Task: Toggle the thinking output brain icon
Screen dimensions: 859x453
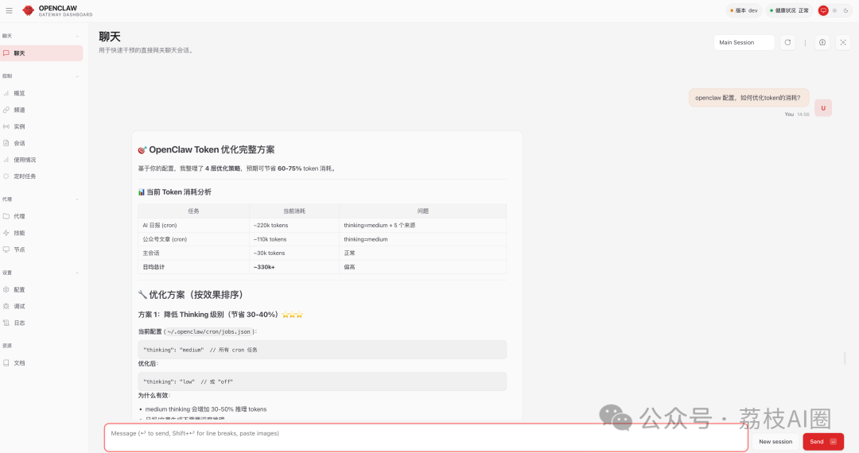Action: 822,42
